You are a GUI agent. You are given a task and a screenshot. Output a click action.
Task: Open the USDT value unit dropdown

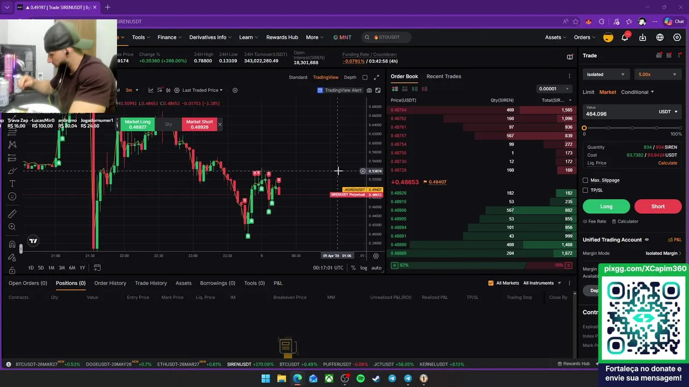668,112
